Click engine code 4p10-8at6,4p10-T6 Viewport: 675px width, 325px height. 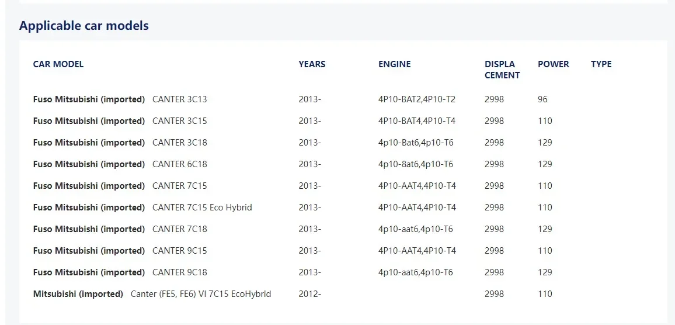pos(415,164)
